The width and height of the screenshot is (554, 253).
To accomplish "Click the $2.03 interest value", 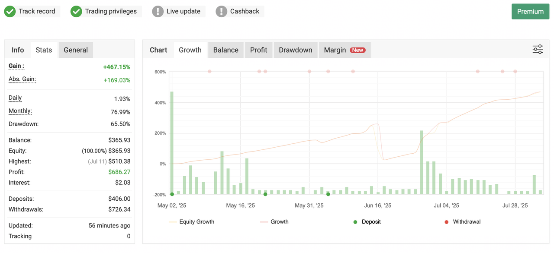I will (x=123, y=183).
